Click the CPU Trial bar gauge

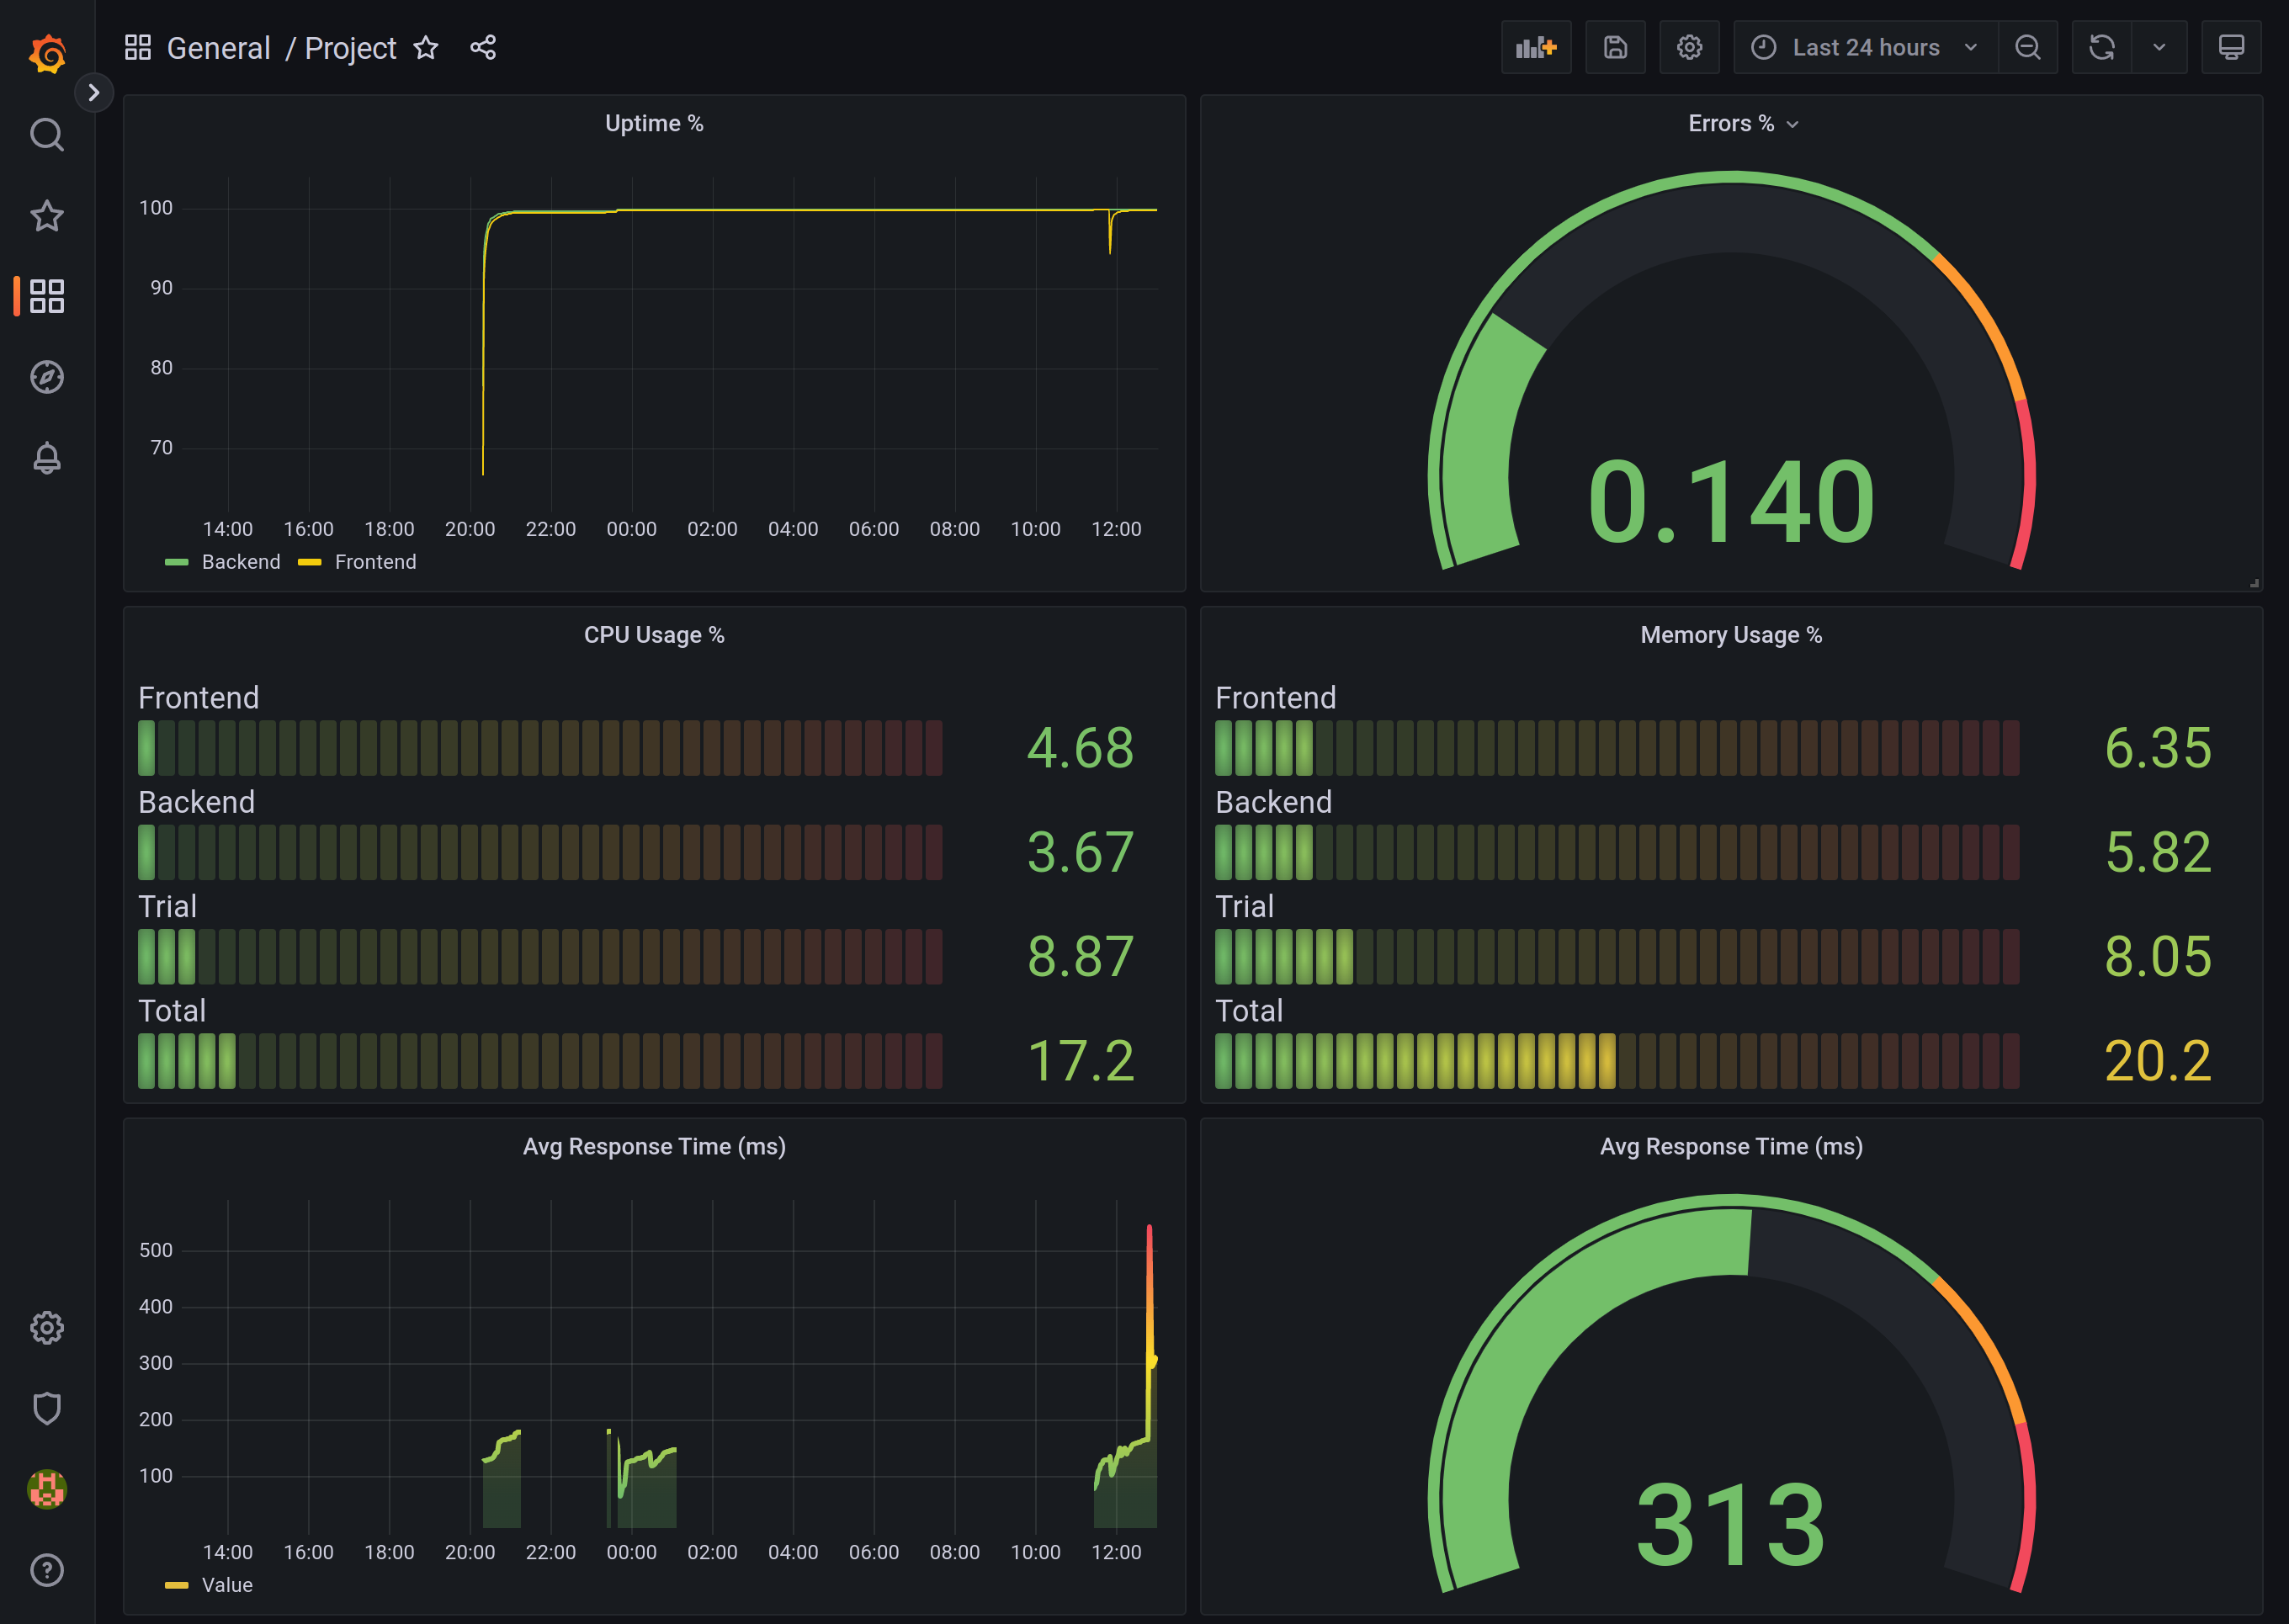[x=540, y=957]
